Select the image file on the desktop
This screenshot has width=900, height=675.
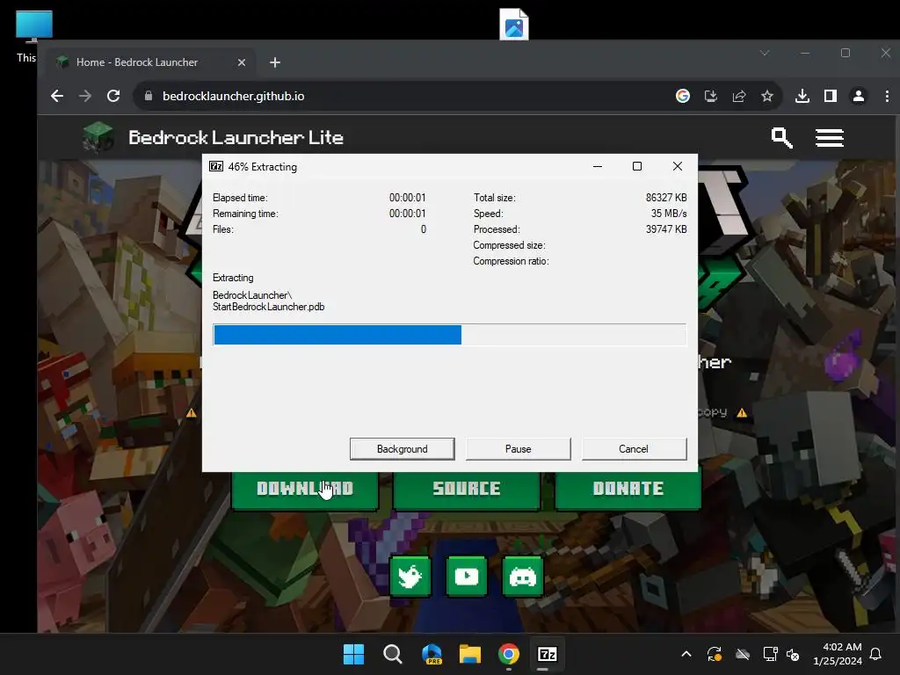point(513,24)
